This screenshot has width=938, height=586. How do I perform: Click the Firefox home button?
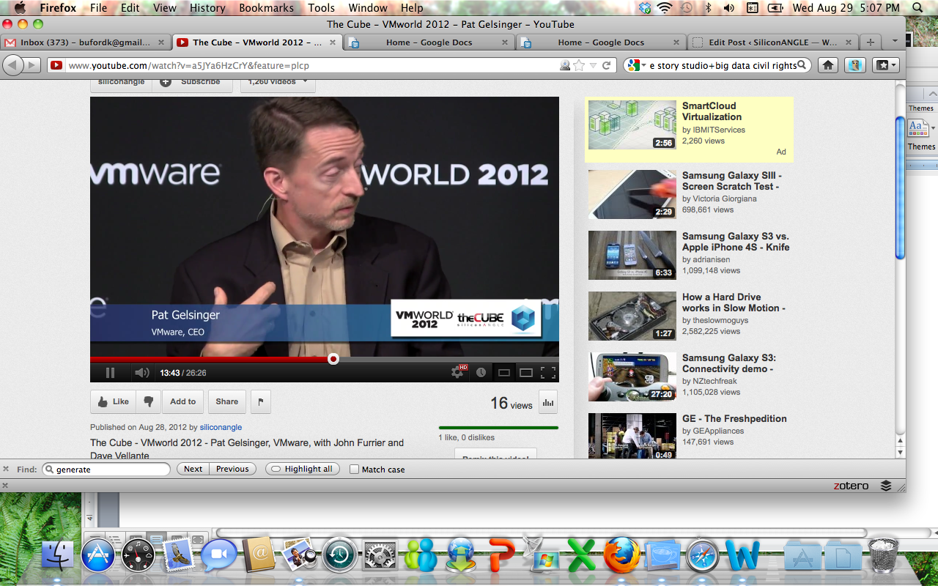tap(828, 65)
